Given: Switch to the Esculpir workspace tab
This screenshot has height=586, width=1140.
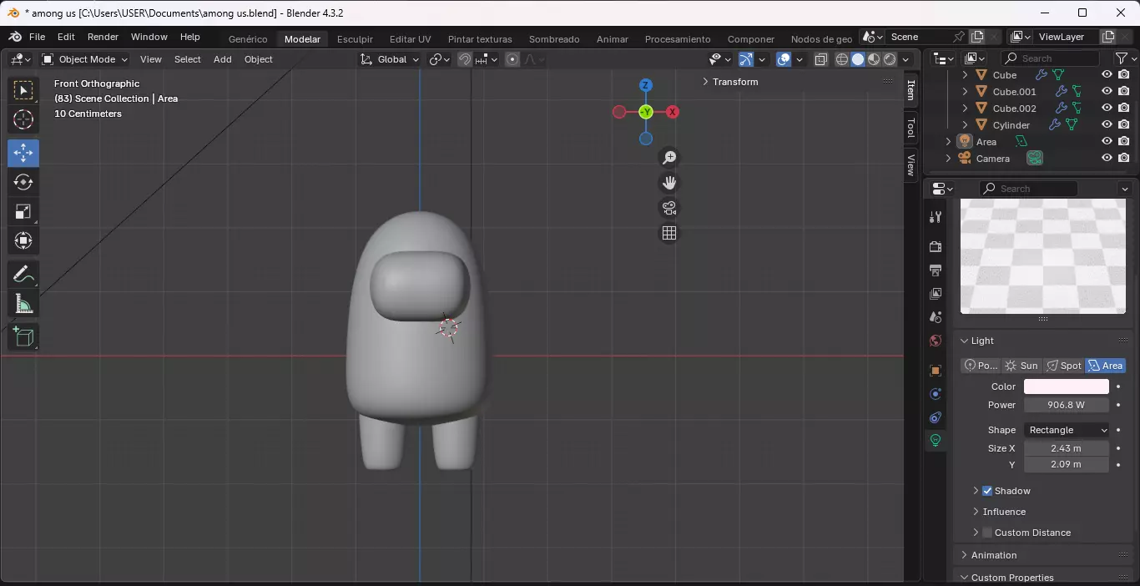Looking at the screenshot, I should 355,39.
